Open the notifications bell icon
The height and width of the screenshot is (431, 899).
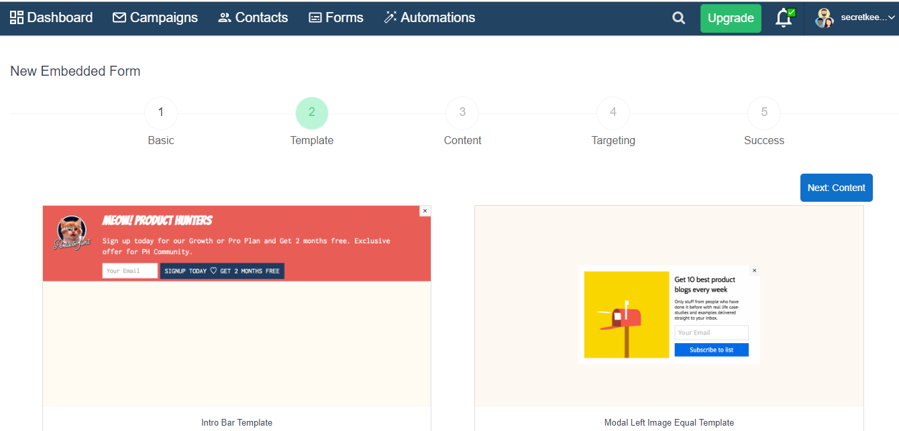click(x=783, y=18)
